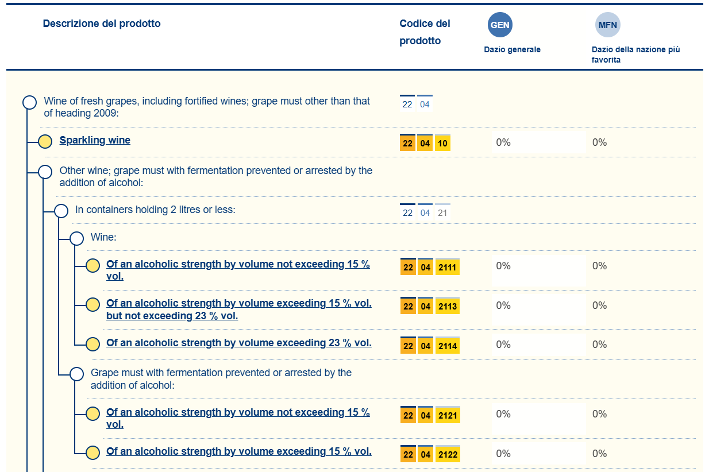Click the yellow node for code 2111
The height and width of the screenshot is (472, 705).
pos(93,266)
